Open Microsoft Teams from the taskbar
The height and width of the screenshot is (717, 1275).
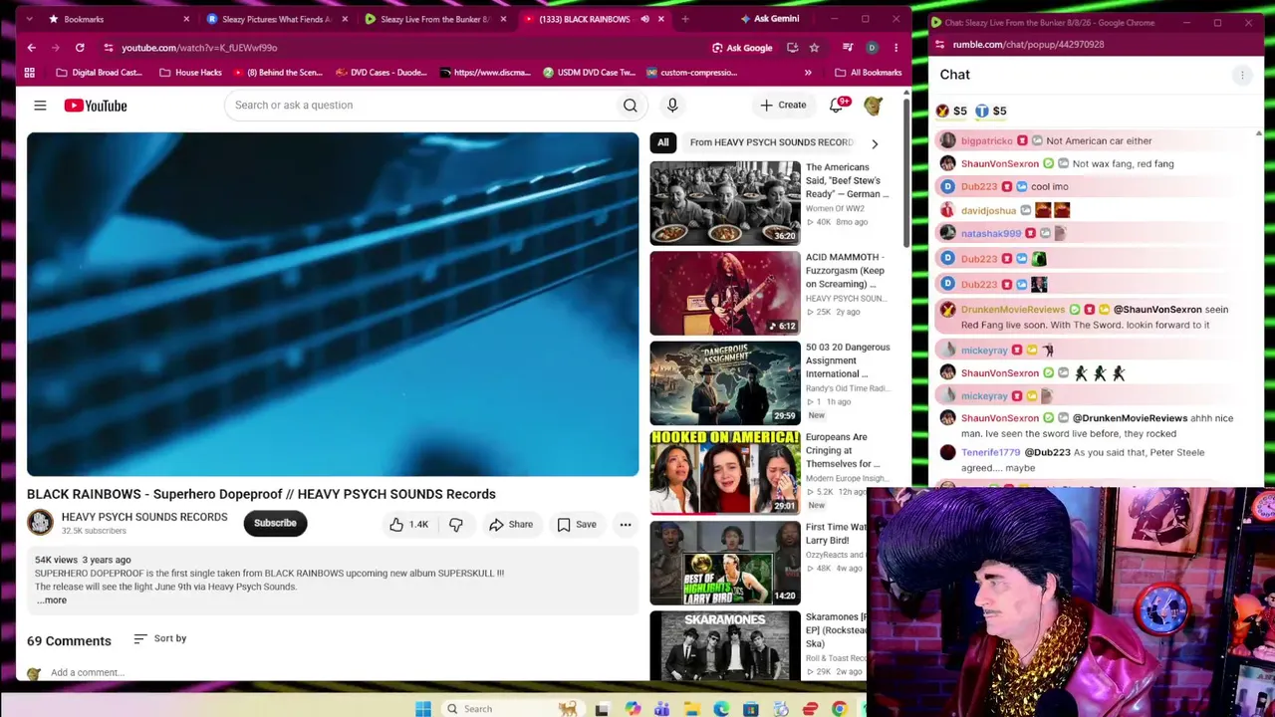[661, 708]
